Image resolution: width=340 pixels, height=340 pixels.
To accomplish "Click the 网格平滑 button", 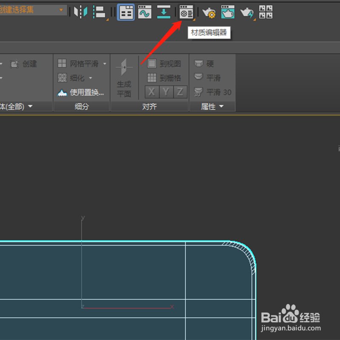I will point(78,63).
